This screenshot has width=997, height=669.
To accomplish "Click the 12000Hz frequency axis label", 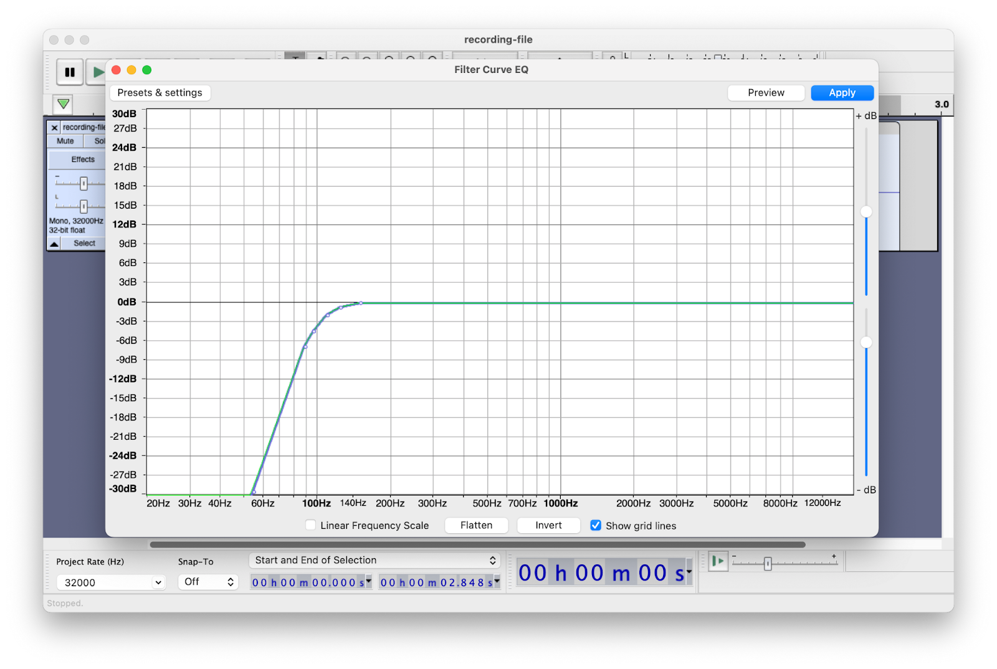I will pyautogui.click(x=823, y=503).
